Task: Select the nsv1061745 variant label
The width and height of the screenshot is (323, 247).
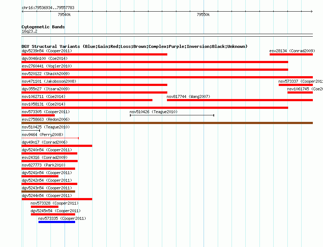Action: 305,89
